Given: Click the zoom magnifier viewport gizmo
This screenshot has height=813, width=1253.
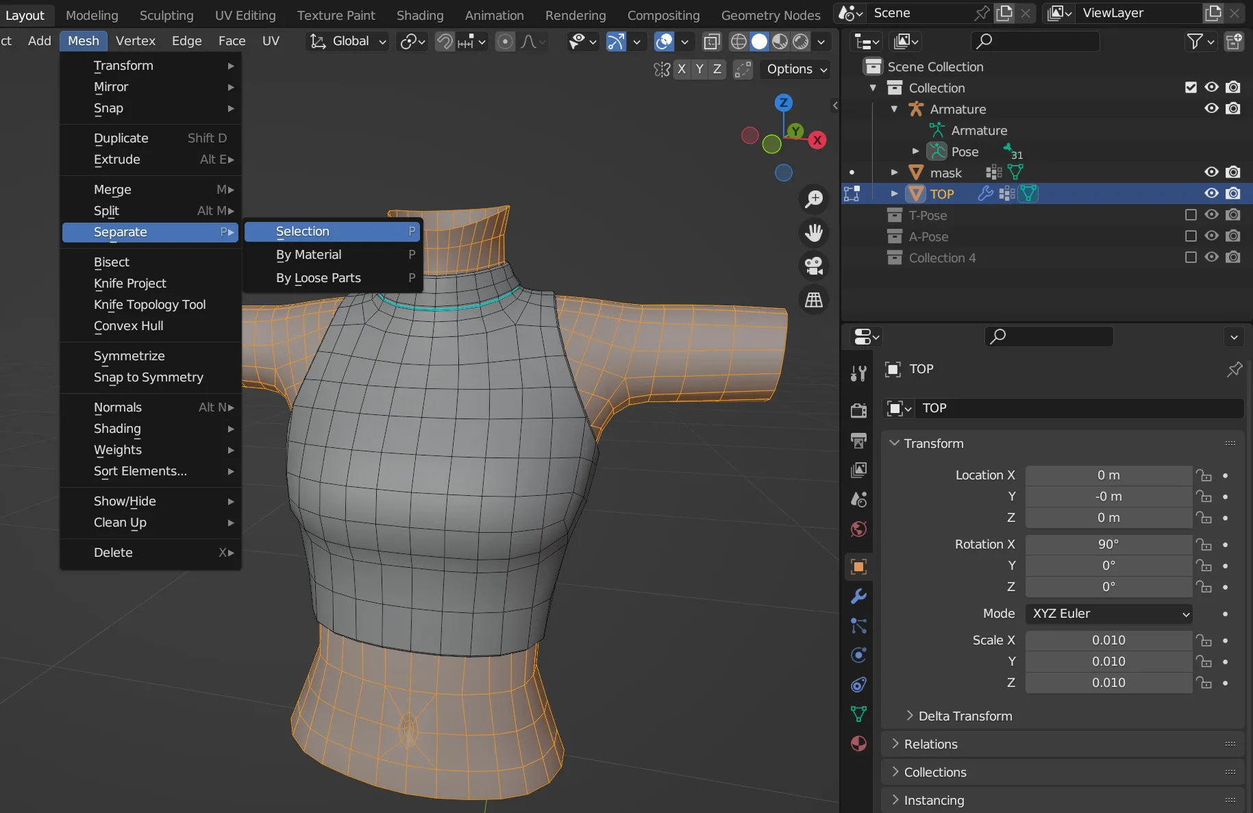Looking at the screenshot, I should click(x=814, y=199).
